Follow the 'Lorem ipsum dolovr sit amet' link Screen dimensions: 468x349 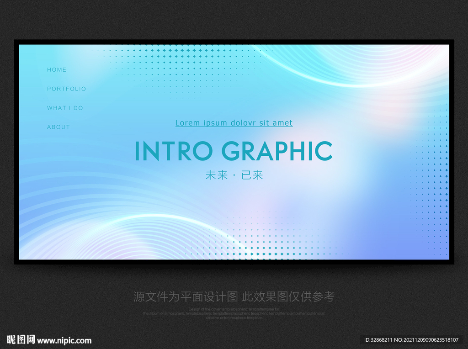(x=234, y=123)
